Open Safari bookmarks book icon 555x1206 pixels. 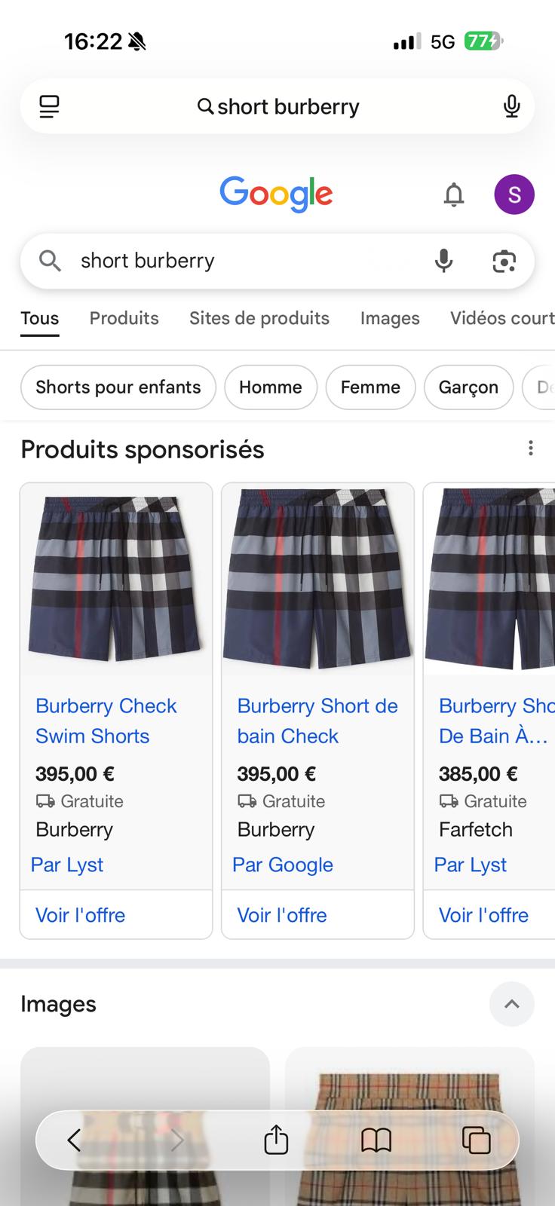click(x=376, y=1139)
